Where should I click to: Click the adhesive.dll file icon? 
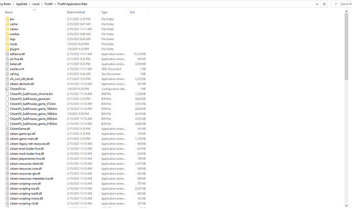(x=7, y=54)
